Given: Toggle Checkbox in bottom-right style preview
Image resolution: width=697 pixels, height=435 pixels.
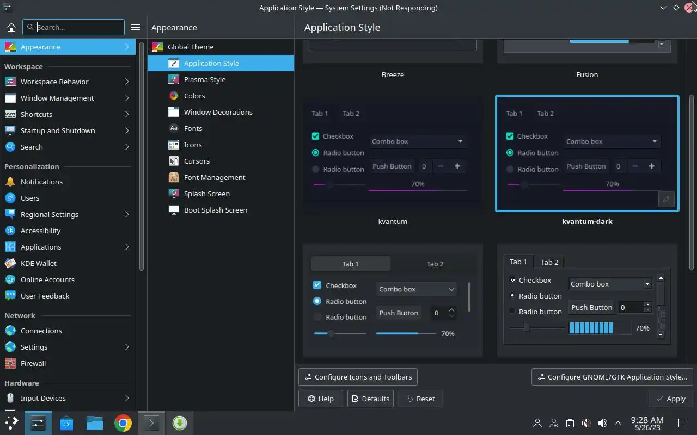Looking at the screenshot, I should pyautogui.click(x=513, y=280).
